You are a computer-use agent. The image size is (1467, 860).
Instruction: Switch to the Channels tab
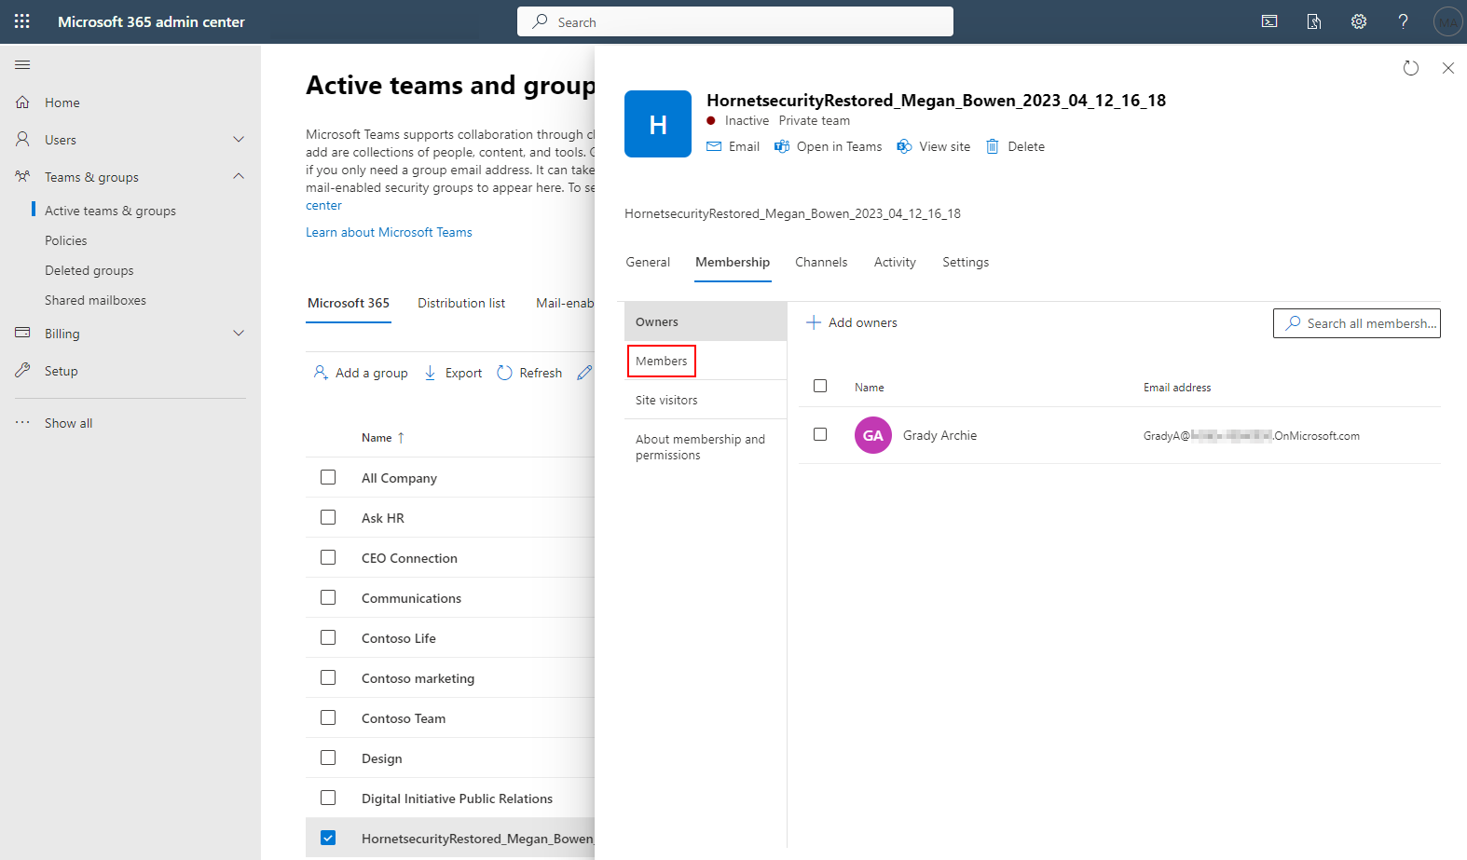coord(821,262)
